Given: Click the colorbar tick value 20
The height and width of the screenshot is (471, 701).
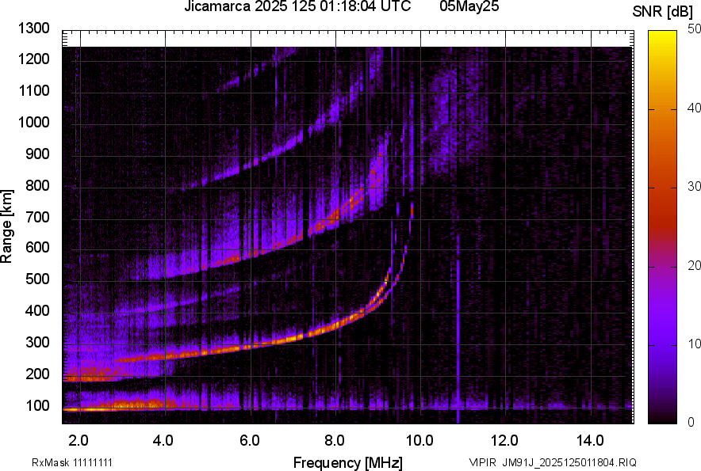Looking at the screenshot, I should pyautogui.click(x=694, y=265).
